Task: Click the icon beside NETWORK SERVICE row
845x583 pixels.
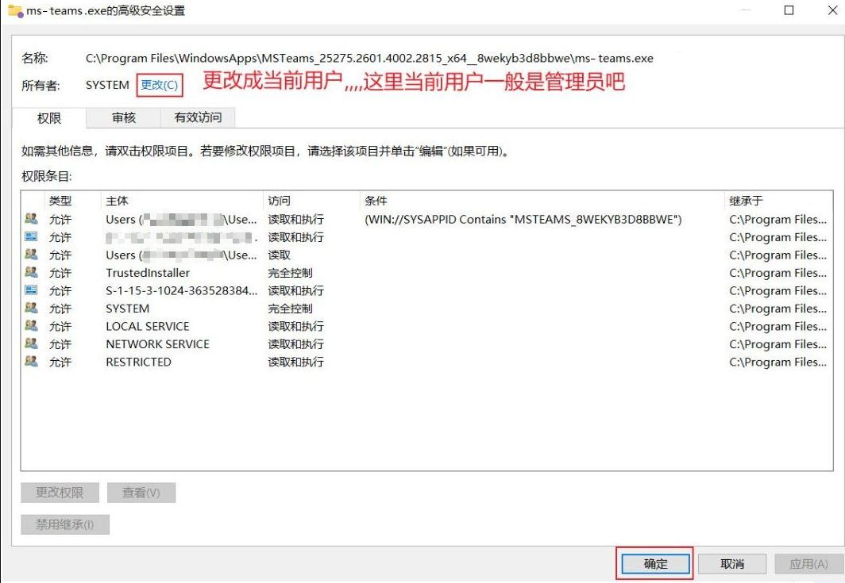Action: click(x=31, y=344)
